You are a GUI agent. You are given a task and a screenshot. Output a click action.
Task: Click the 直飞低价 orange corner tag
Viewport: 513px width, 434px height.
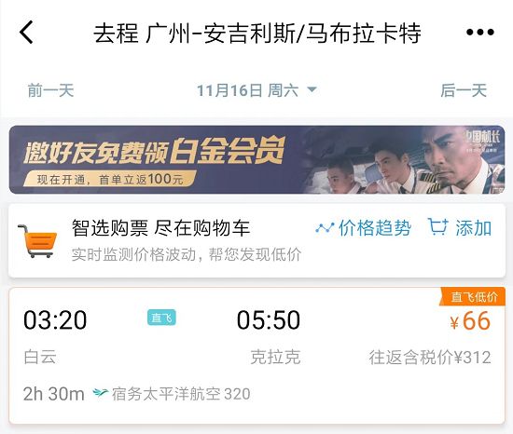pos(473,296)
